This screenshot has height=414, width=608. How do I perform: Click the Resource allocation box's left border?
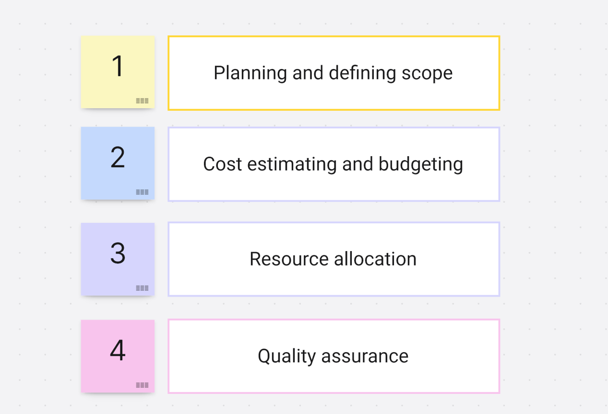(x=168, y=259)
